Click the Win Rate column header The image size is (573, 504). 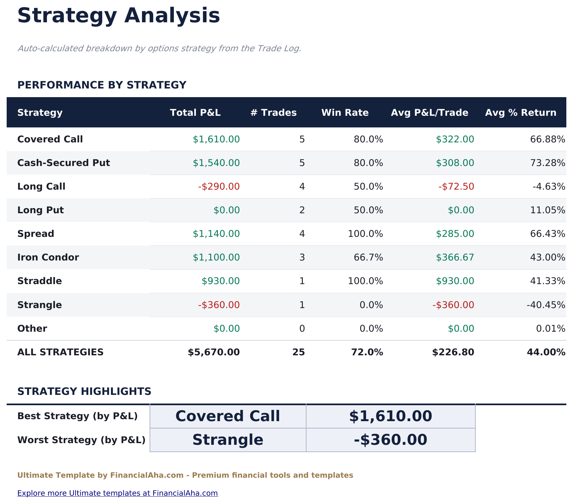[x=345, y=112]
